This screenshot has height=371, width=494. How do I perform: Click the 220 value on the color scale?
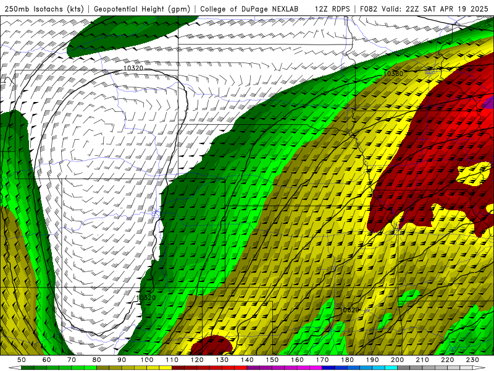point(447,360)
